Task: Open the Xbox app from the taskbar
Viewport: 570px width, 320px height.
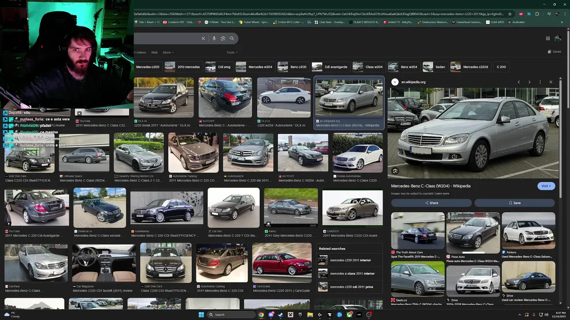Action: [x=349, y=315]
